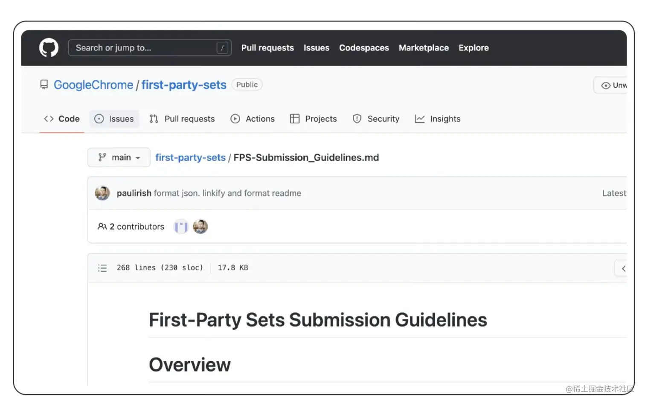Click the Public visibility badge
The height and width of the screenshot is (404, 645).
pos(247,84)
